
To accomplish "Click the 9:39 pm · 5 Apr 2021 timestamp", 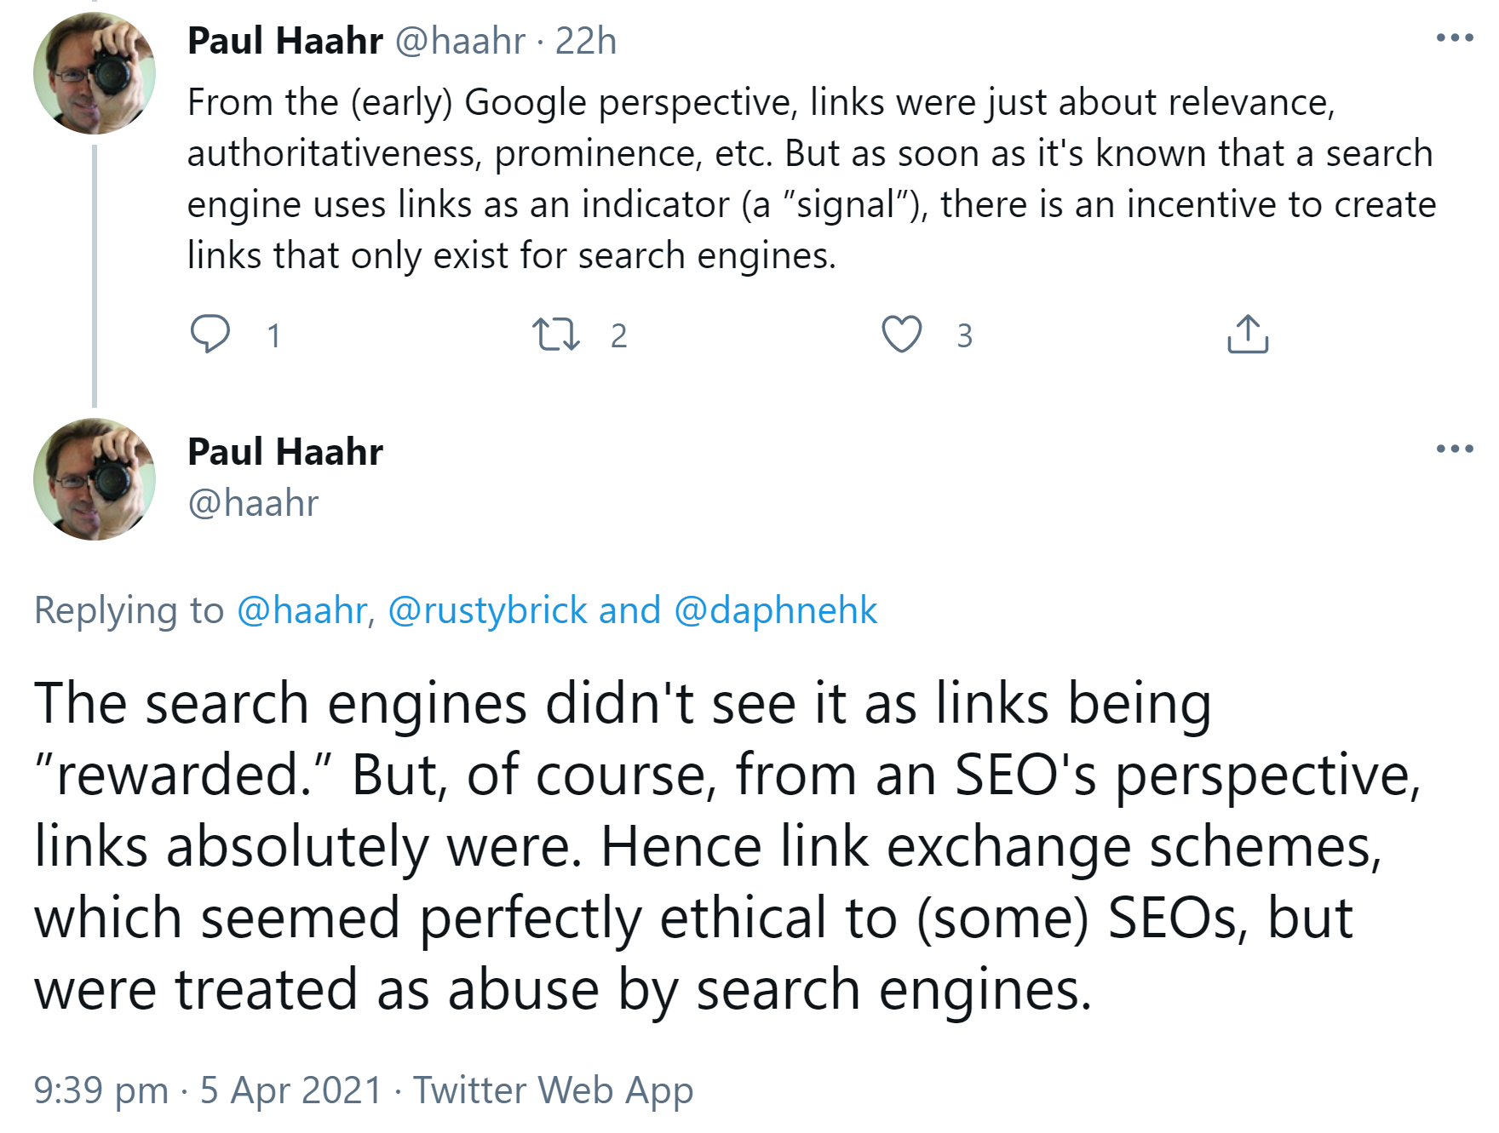I will click(x=207, y=1090).
